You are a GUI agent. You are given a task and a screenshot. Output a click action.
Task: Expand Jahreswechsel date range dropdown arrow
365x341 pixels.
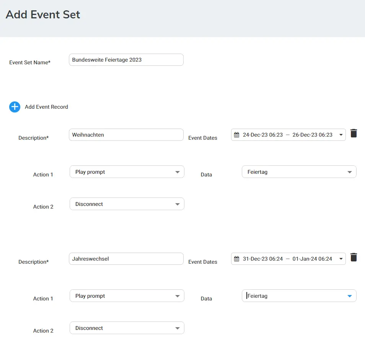pos(341,259)
